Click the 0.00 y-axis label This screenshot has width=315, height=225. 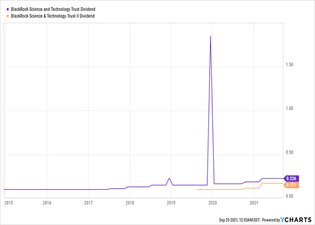tap(289, 196)
